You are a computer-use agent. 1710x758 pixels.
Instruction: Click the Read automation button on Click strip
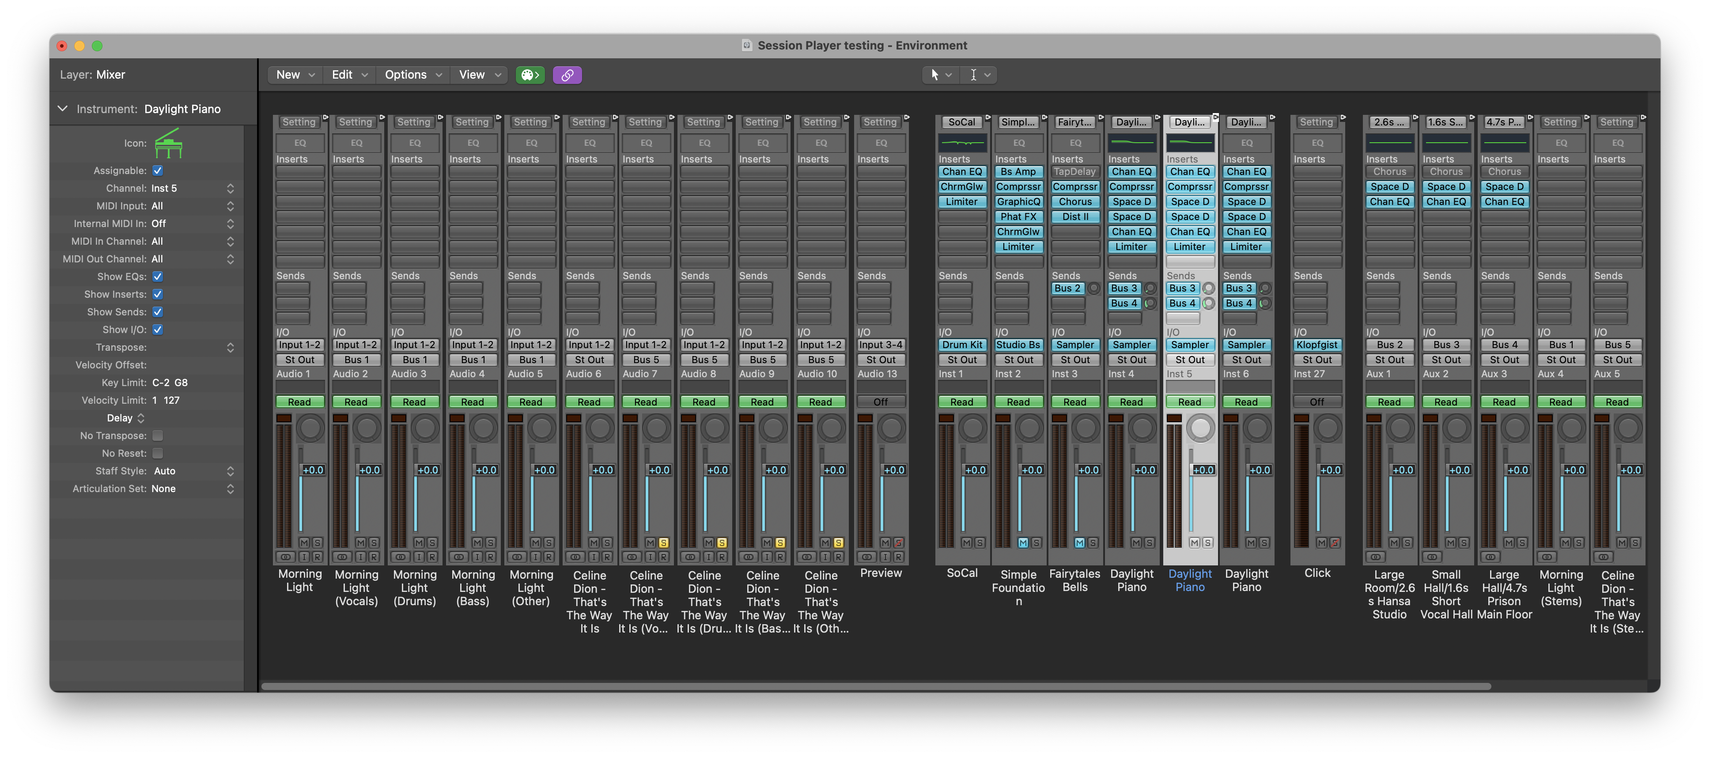pyautogui.click(x=1317, y=402)
